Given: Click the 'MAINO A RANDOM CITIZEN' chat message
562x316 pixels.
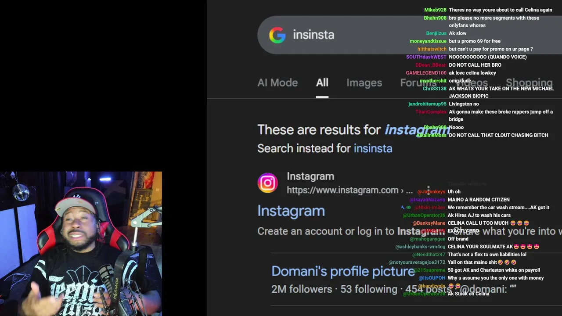Looking at the screenshot, I should coord(479,200).
